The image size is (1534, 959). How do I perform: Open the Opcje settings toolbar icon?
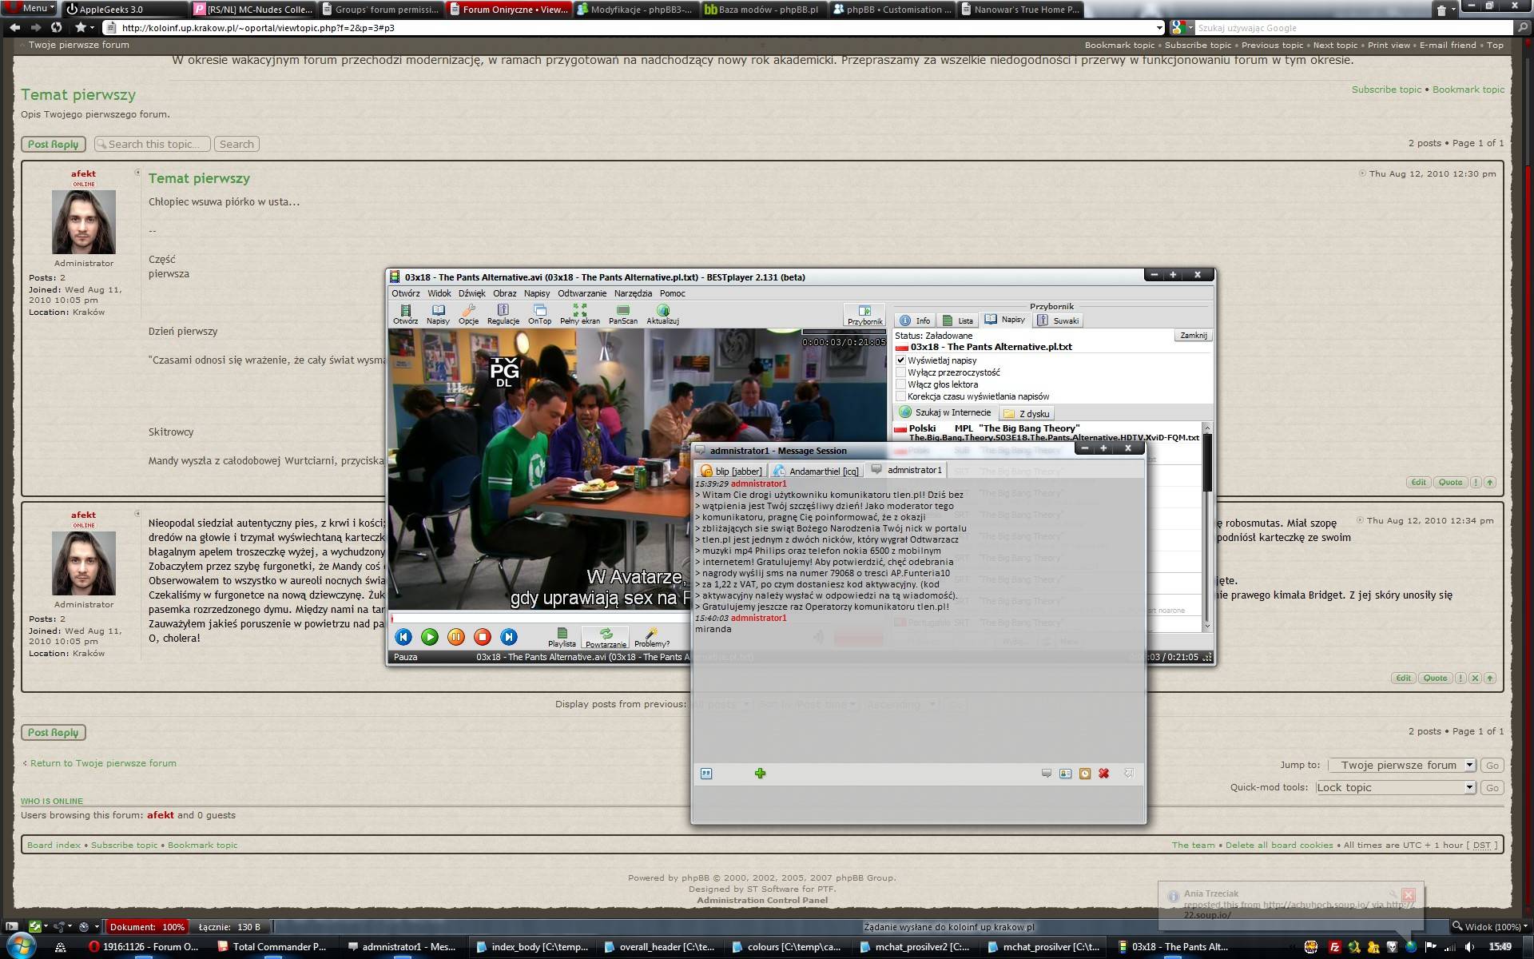coord(468,314)
